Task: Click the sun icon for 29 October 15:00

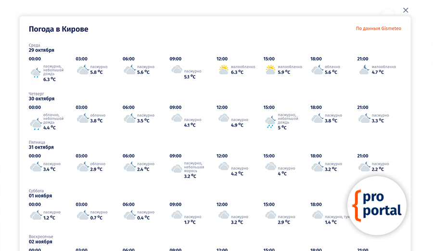Action: pyautogui.click(x=270, y=70)
